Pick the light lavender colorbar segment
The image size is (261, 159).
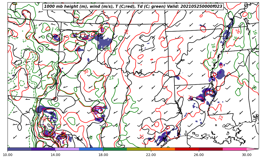67,149
